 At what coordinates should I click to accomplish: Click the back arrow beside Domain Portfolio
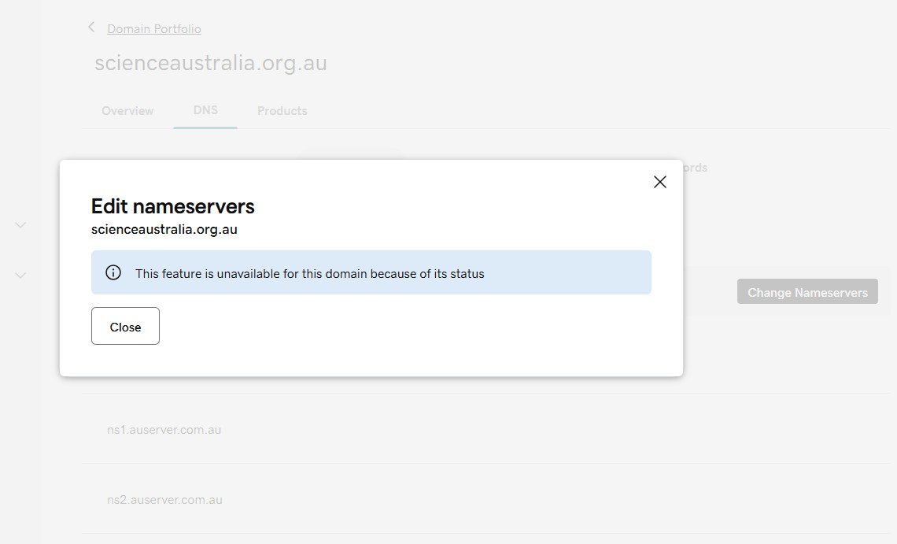pyautogui.click(x=91, y=28)
